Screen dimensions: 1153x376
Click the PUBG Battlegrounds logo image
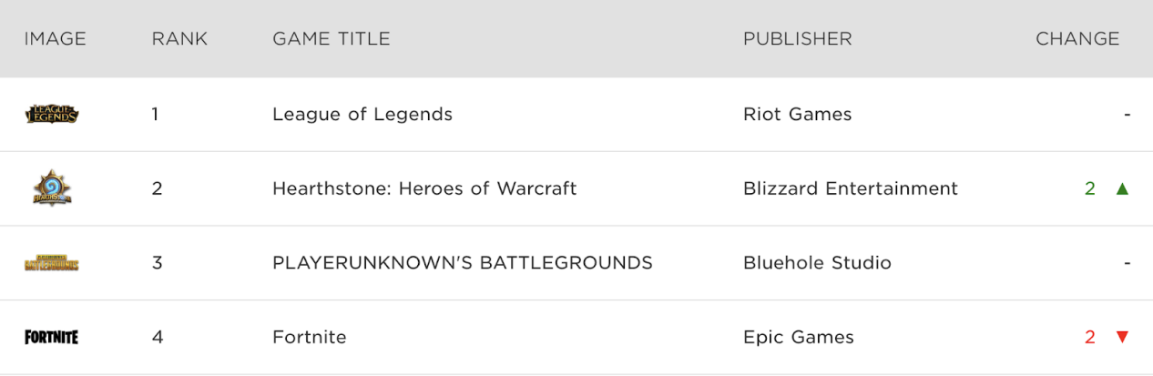(x=52, y=263)
